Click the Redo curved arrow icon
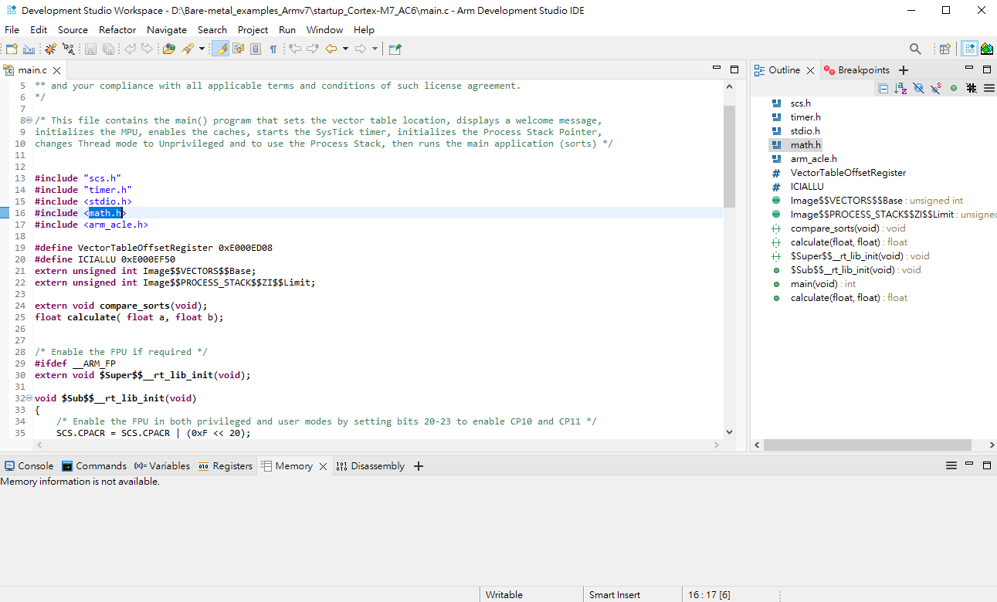Screen dimensions: 997x602 click(147, 49)
